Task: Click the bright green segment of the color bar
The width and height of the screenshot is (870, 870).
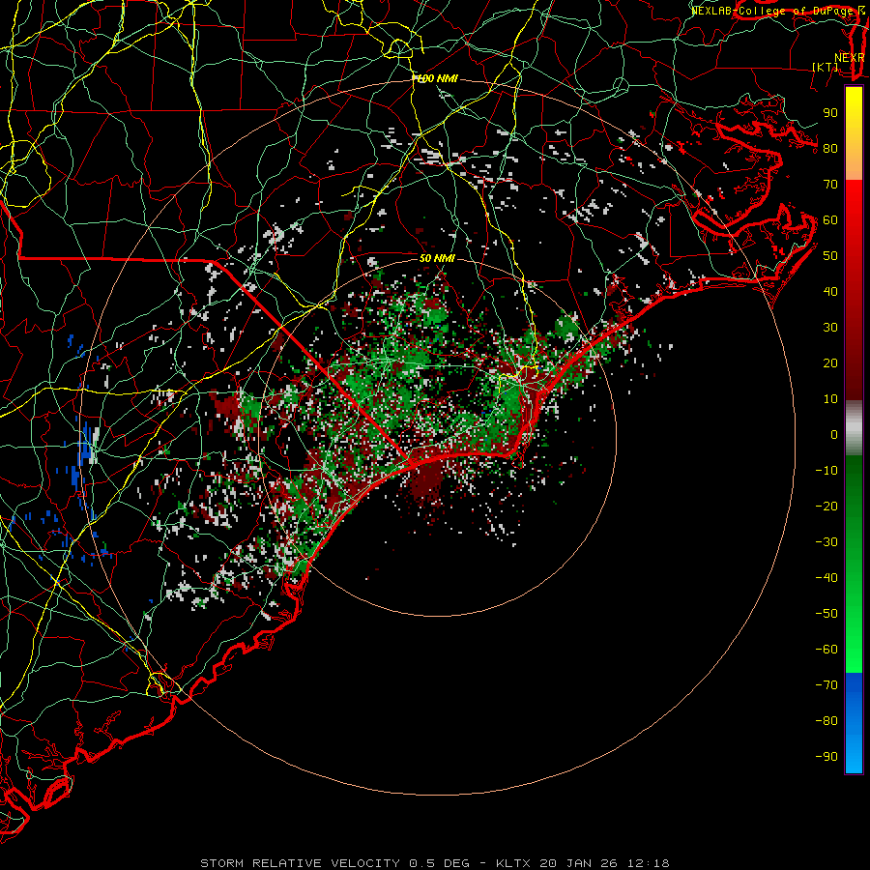Action: [854, 565]
